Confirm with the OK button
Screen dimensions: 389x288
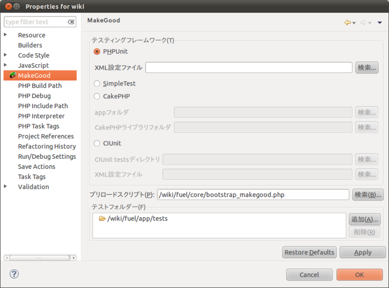point(359,274)
